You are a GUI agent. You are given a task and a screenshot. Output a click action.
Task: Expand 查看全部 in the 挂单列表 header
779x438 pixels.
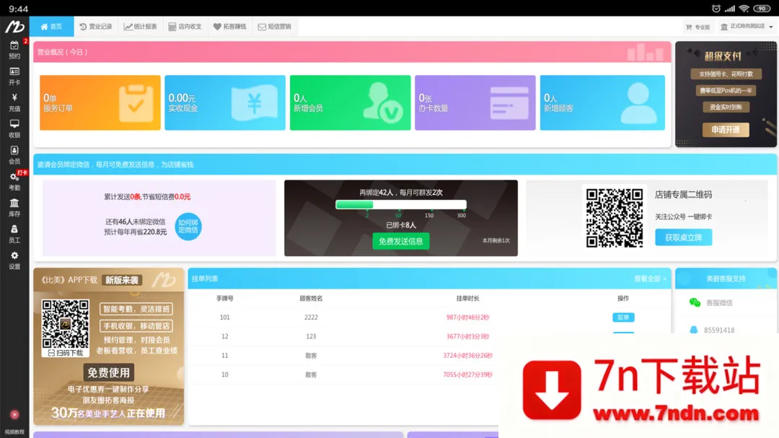coord(649,279)
